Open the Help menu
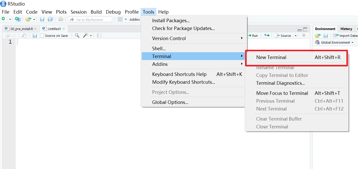The width and height of the screenshot is (358, 169). tap(163, 12)
